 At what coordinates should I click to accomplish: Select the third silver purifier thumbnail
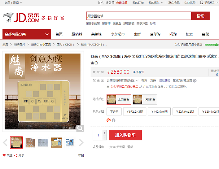pos(43,142)
